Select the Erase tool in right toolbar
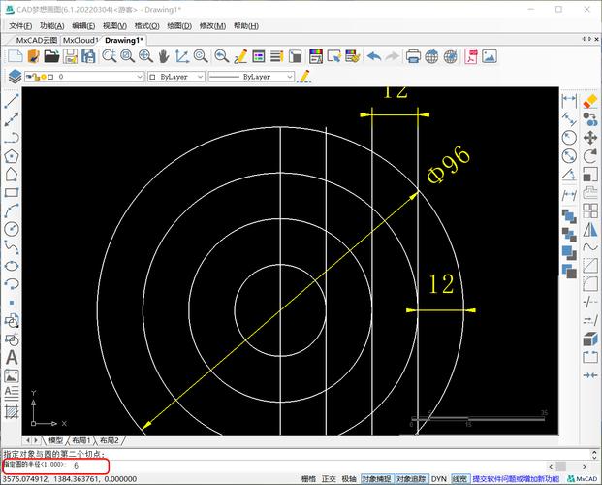The width and height of the screenshot is (602, 485). (x=589, y=100)
